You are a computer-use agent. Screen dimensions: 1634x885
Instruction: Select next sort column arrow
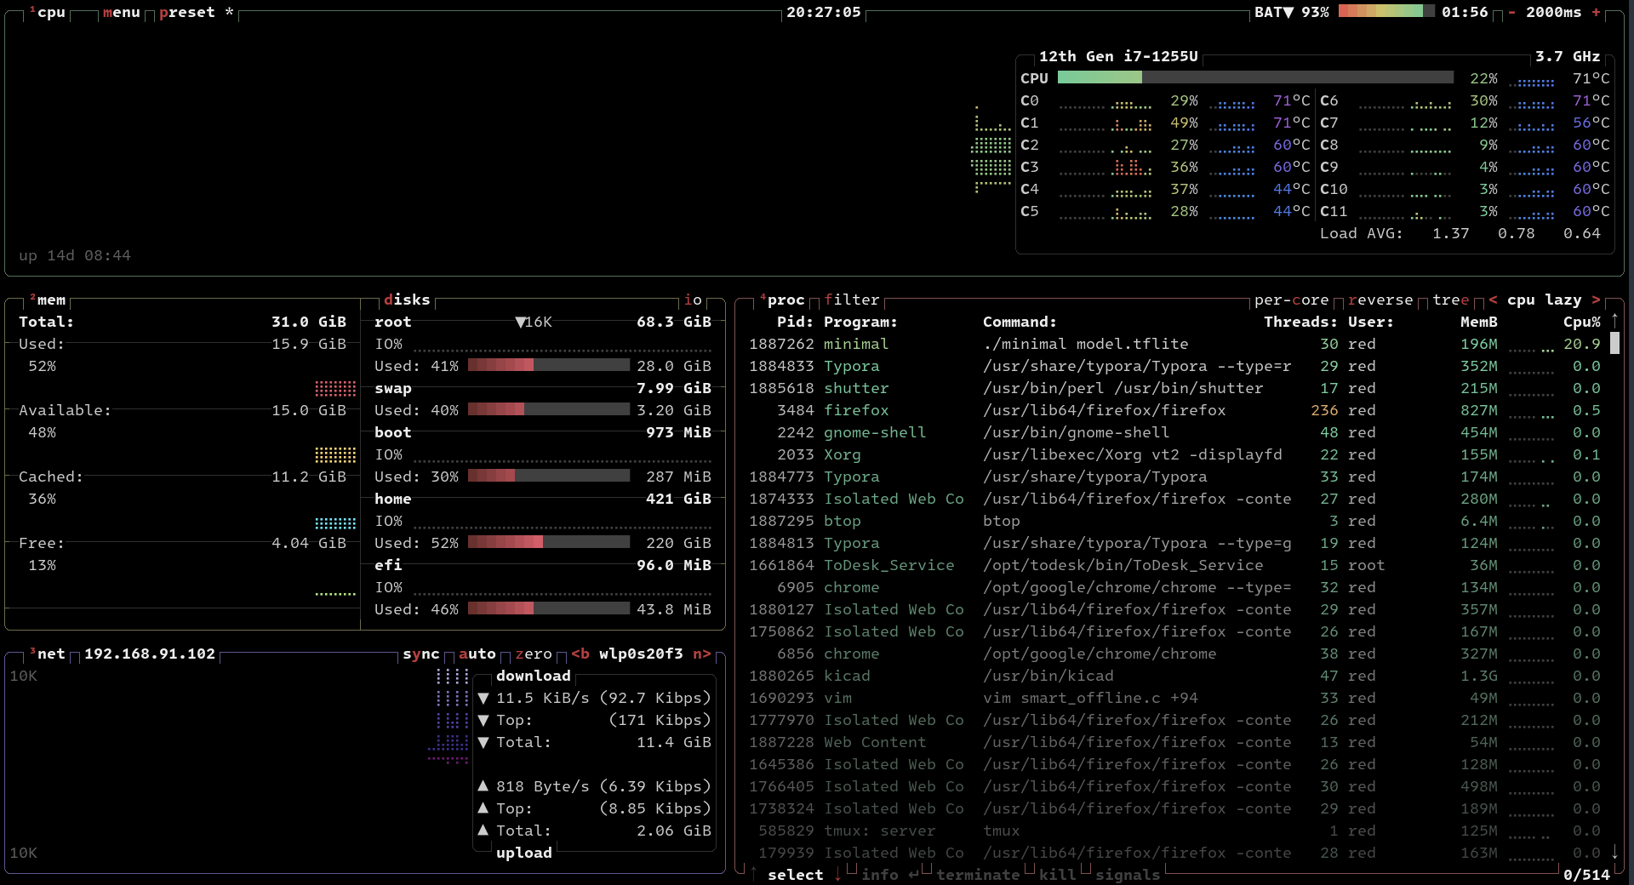click(1596, 300)
